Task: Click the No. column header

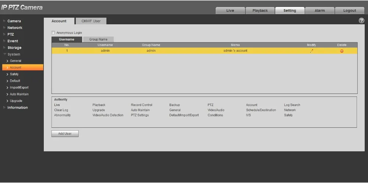Action: pos(67,45)
